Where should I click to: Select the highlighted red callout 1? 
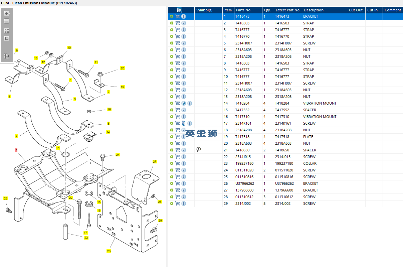pos(16,150)
